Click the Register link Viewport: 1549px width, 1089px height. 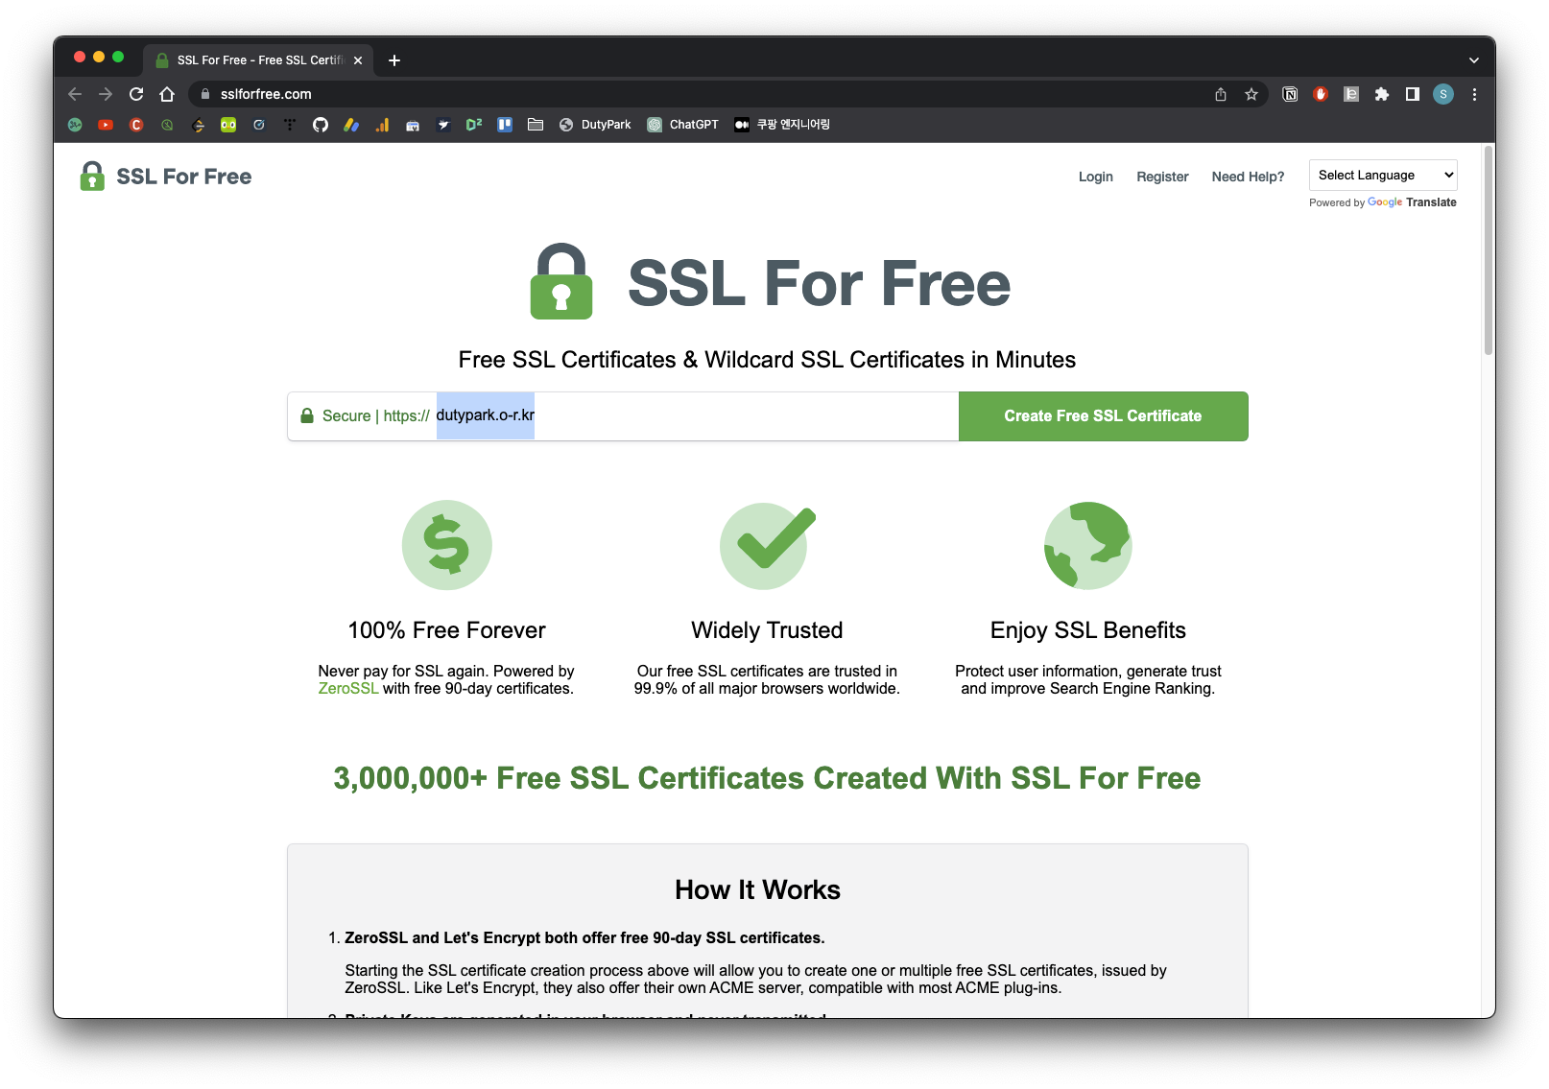click(1162, 177)
